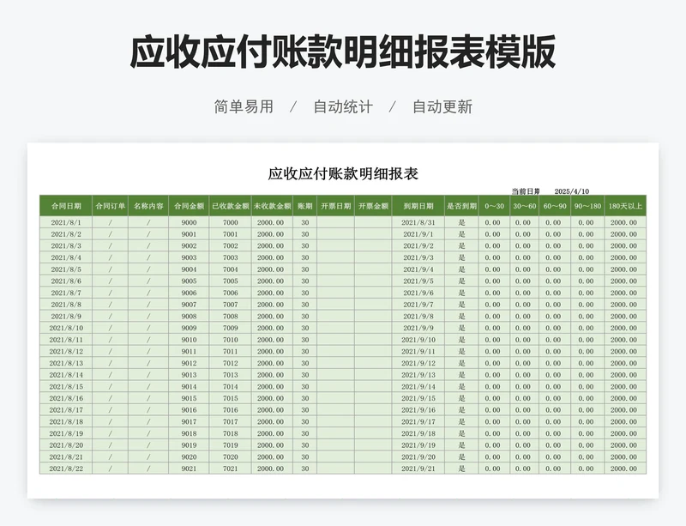Select received amount cell 7011

230,351
